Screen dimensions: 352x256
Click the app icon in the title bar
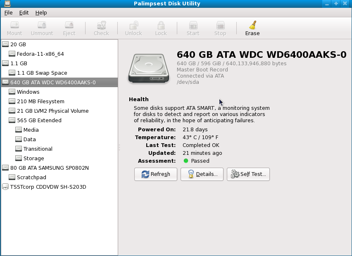tap(7, 3)
